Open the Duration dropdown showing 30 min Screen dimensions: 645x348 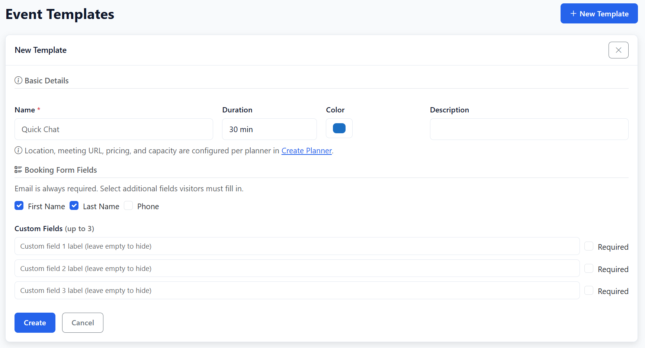click(x=269, y=129)
